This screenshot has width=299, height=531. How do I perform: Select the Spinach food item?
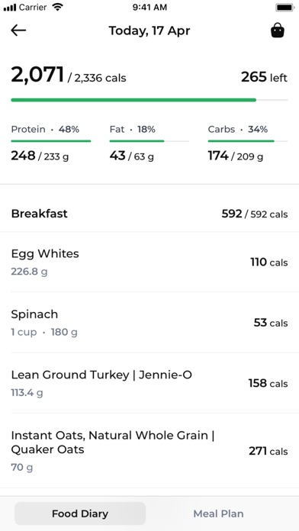(x=149, y=323)
